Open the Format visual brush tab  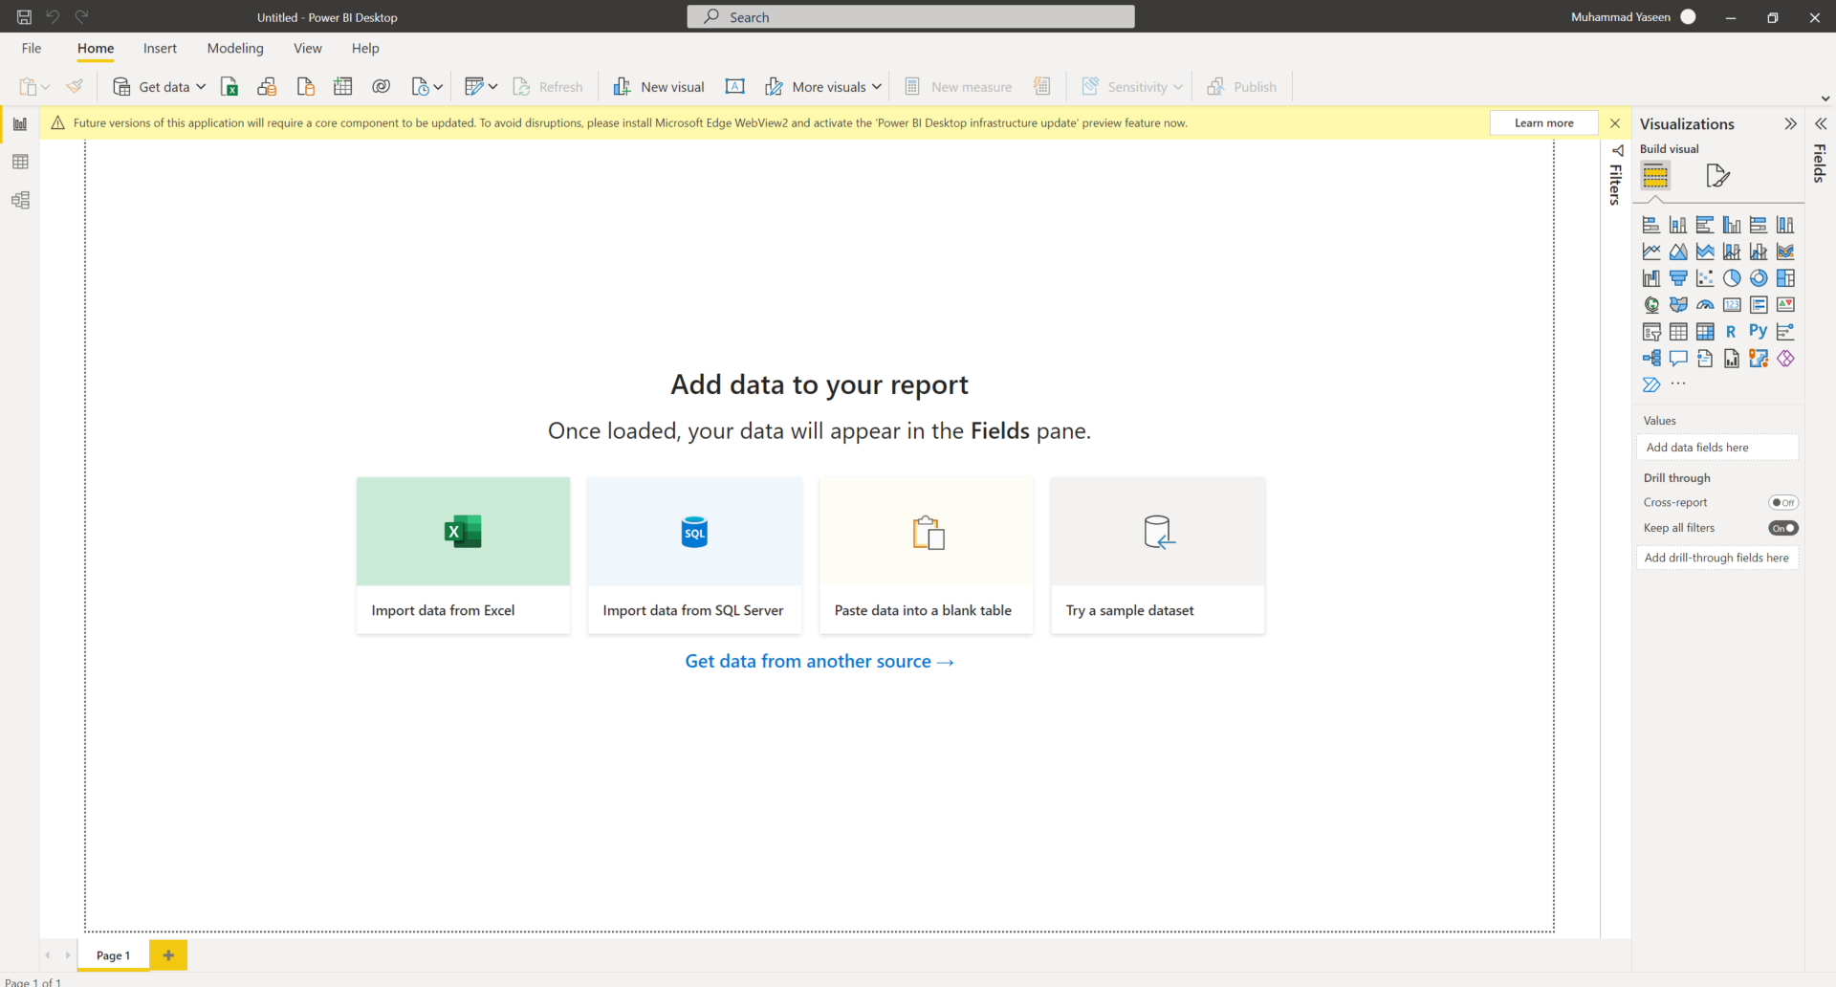coord(1717,176)
